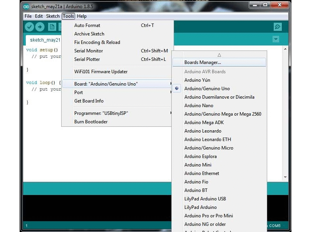Viewport: 313px width, 232px height.
Task: Select Arduino/Genuino Micro board
Action: (x=219, y=148)
